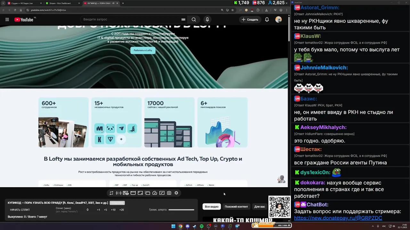The height and width of the screenshot is (230, 410).
Task: Open a new browser tab
Action: pos(123,3)
